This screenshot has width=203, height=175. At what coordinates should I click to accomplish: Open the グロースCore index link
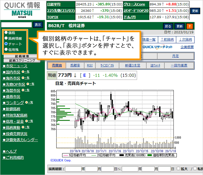pos(134,4)
